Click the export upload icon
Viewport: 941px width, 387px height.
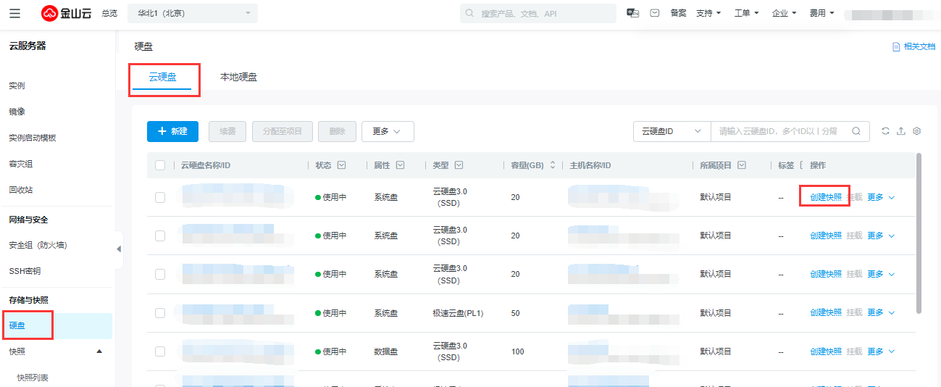point(901,131)
